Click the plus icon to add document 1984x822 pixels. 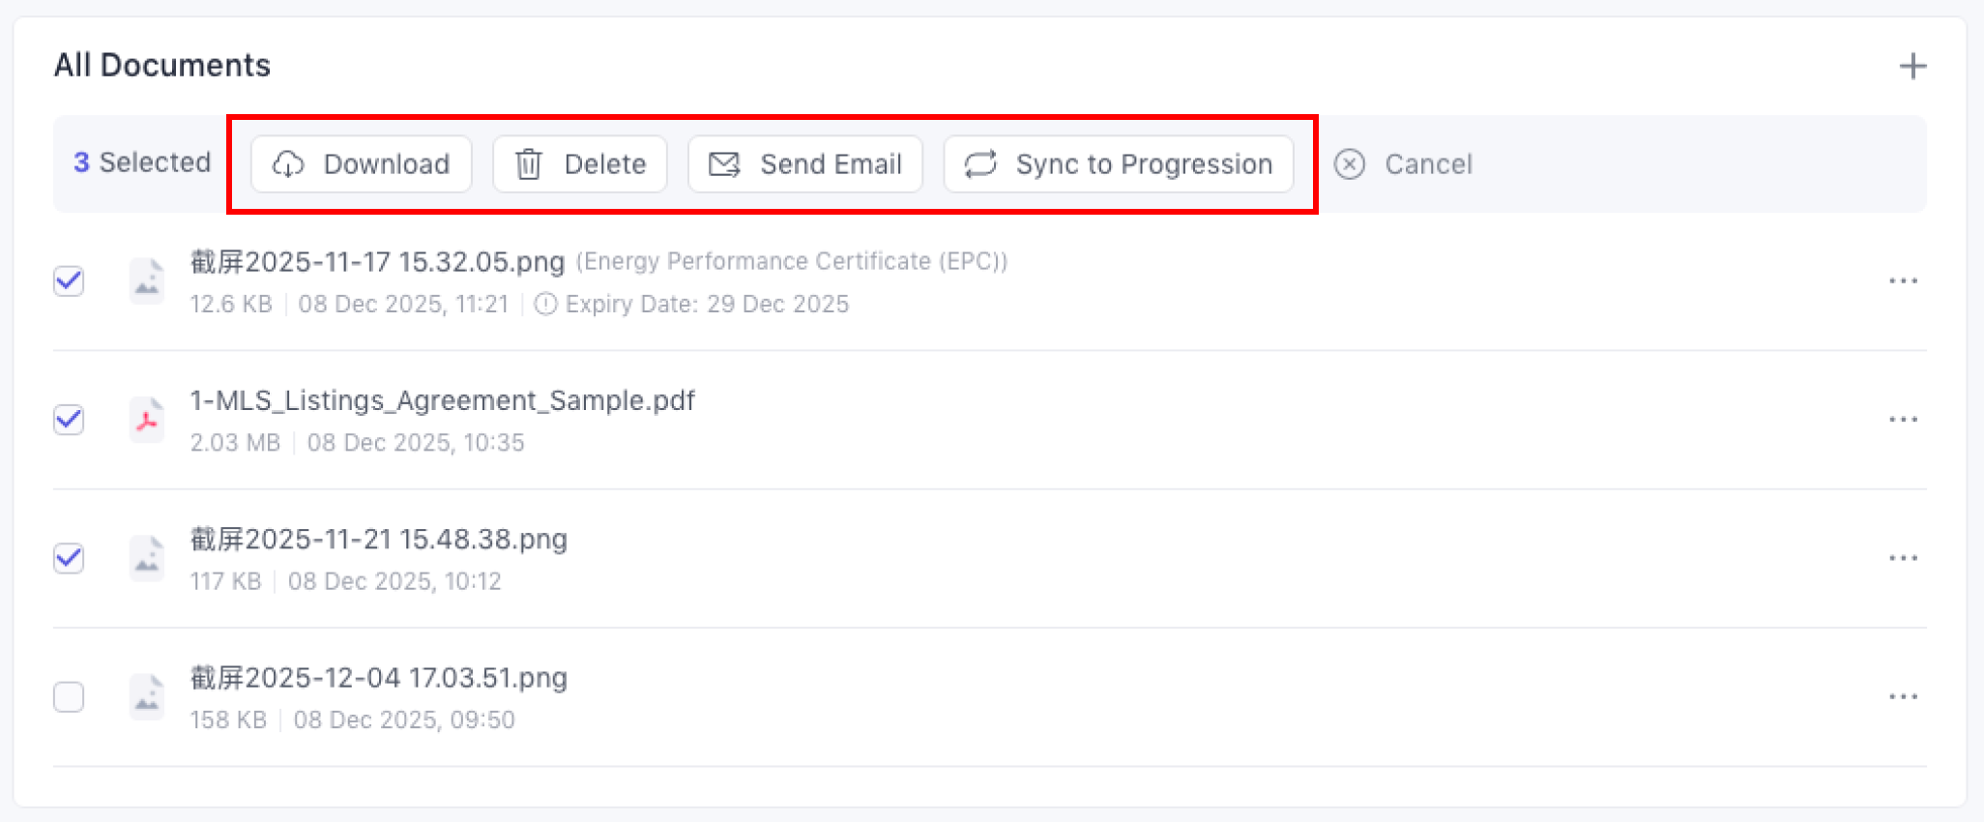coord(1911,67)
